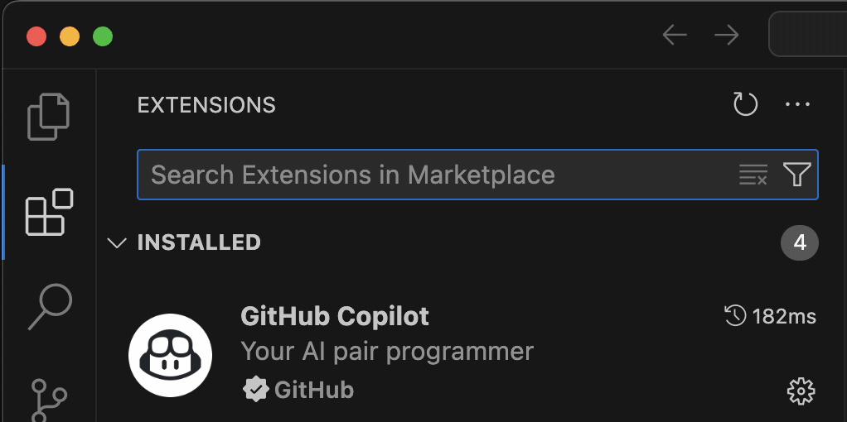Click the verified GitHub publisher label

[x=299, y=390]
